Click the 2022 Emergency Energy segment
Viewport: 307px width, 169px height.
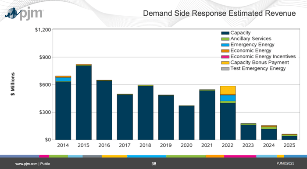pyautogui.click(x=228, y=98)
